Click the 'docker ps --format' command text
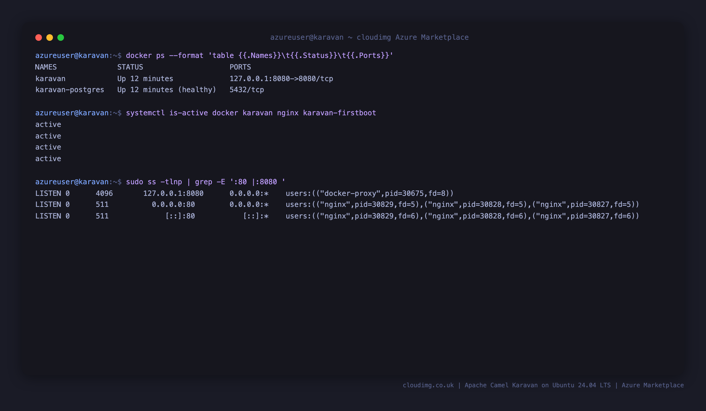706x411 pixels. pyautogui.click(x=260, y=55)
